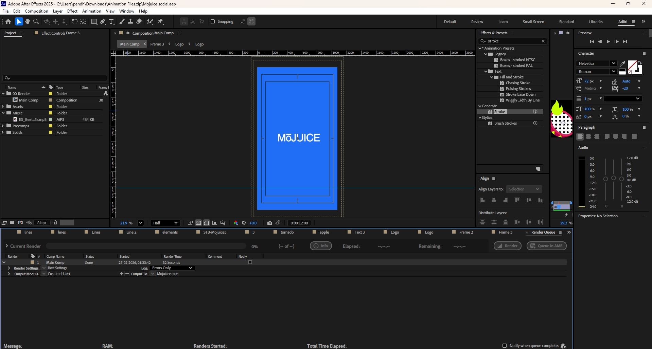
Task: Expand the Assets folder
Action: [x=3, y=106]
